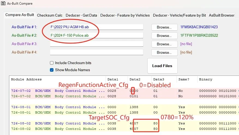Image resolution: width=239 pixels, height=135 pixels.
Task: Select VIN 1FTFW1P88RKD28522 text
Action: [x=199, y=35]
